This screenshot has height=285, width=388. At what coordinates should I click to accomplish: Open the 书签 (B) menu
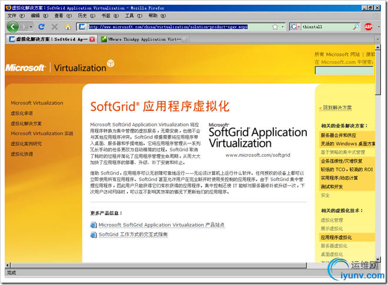point(110,16)
